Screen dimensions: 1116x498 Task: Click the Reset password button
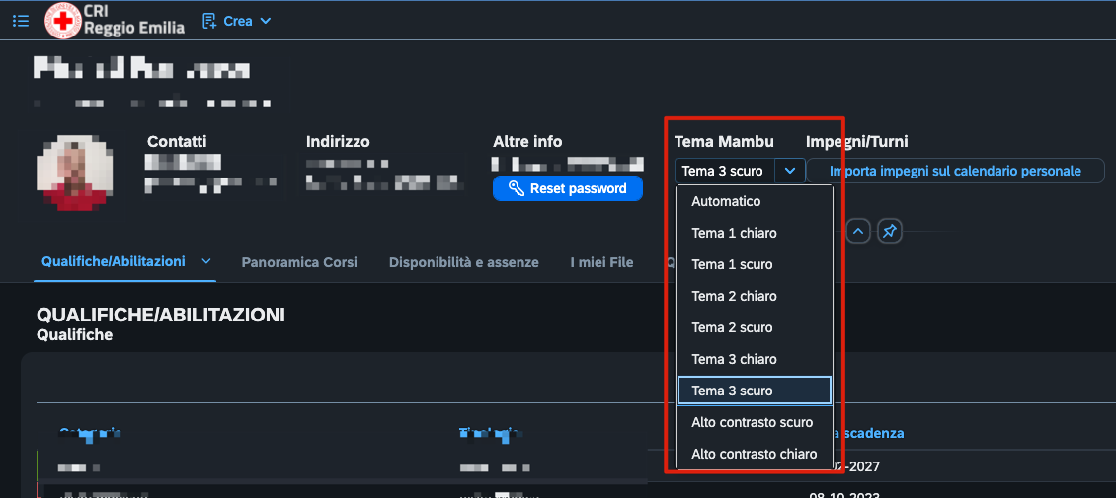[567, 188]
